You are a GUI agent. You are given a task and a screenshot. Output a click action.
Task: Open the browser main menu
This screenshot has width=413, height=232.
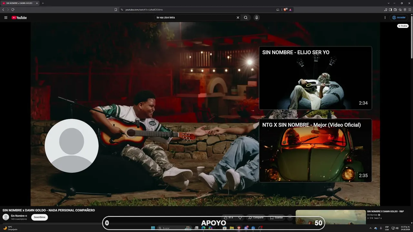tap(410, 10)
